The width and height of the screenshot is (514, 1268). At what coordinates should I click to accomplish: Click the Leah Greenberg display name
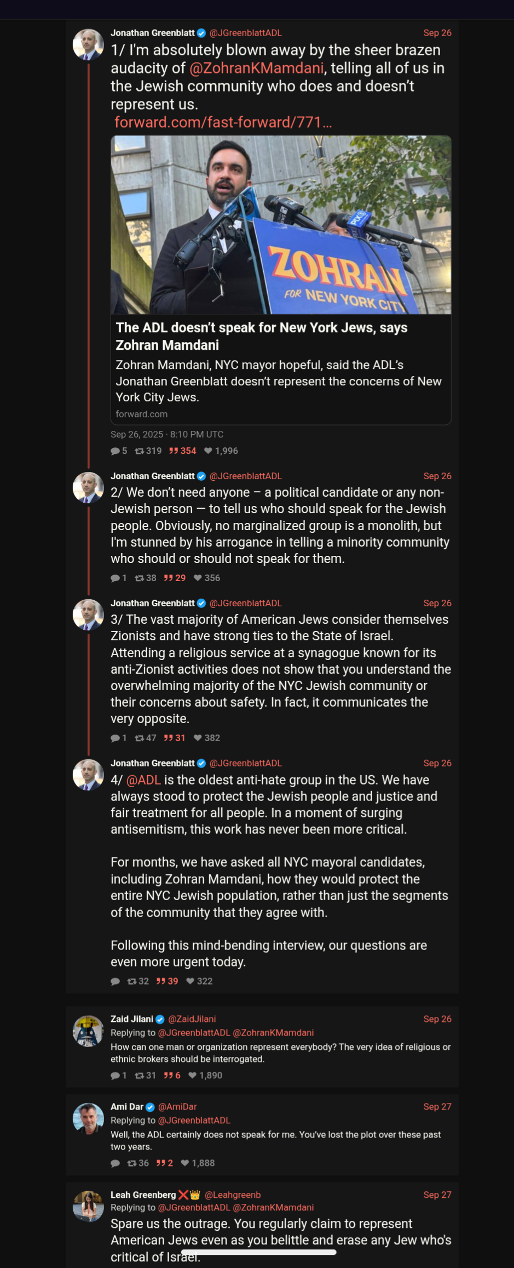coord(143,1195)
